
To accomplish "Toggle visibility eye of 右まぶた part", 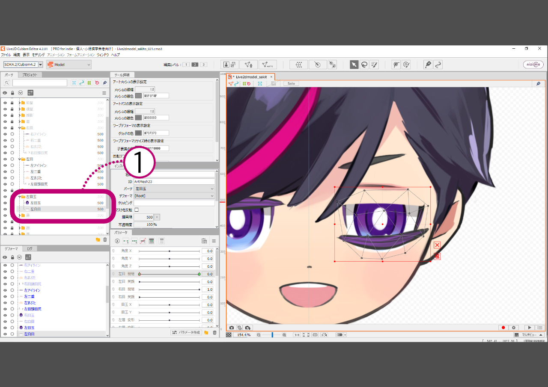I will click(x=5, y=147).
